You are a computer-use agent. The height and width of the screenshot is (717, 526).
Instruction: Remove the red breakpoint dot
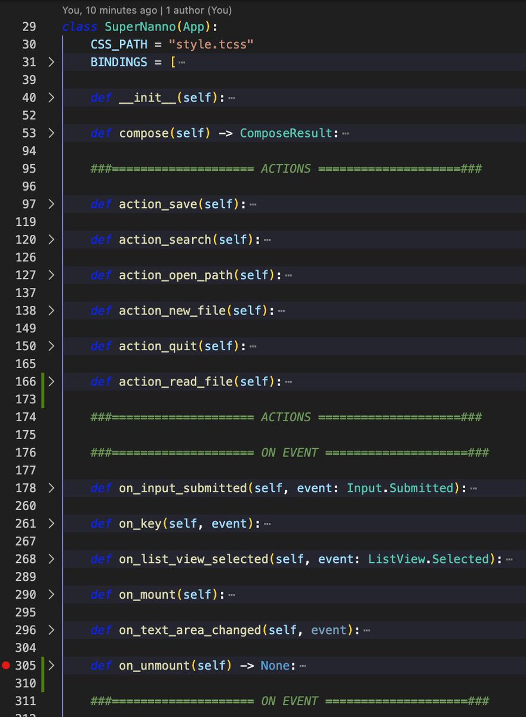(6, 666)
